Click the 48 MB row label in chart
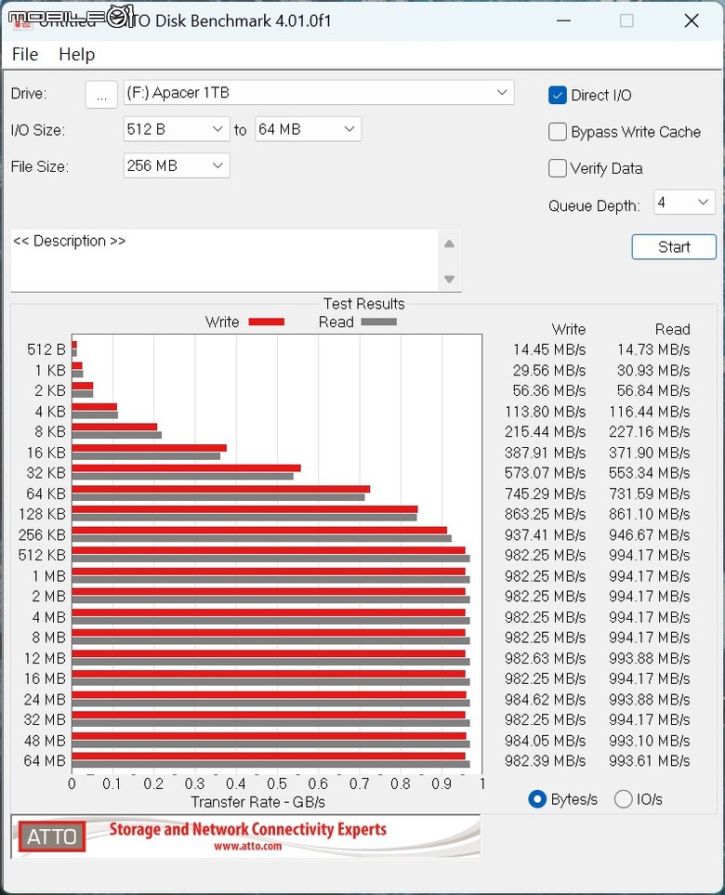The height and width of the screenshot is (895, 725). point(46,741)
